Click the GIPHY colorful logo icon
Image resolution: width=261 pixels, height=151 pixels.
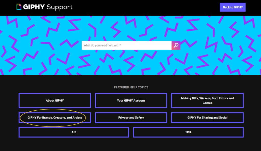click(x=19, y=7)
